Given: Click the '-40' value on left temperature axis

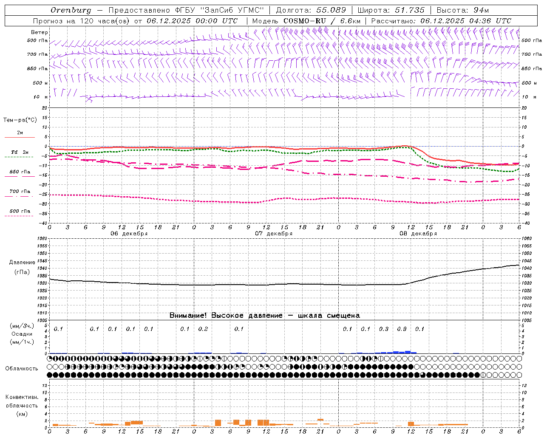Looking at the screenshot, I should click(43, 223).
